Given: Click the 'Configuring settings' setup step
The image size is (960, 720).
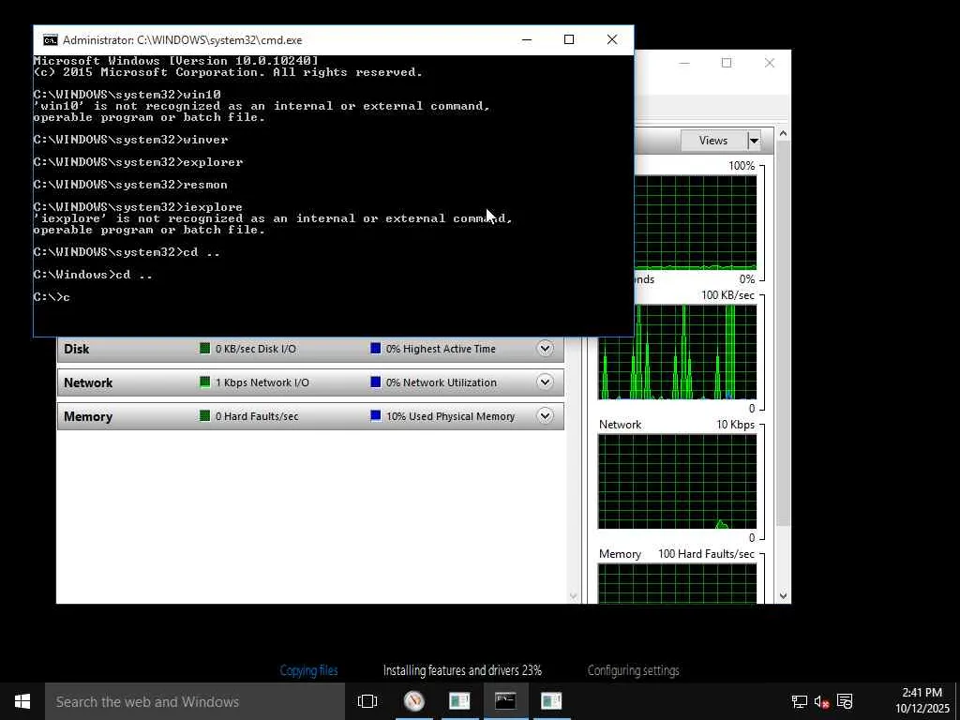Looking at the screenshot, I should pyautogui.click(x=633, y=670).
